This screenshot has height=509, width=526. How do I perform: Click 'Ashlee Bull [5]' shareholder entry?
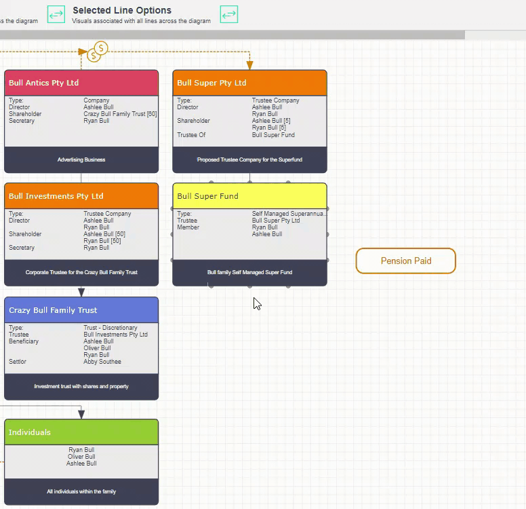click(x=271, y=121)
